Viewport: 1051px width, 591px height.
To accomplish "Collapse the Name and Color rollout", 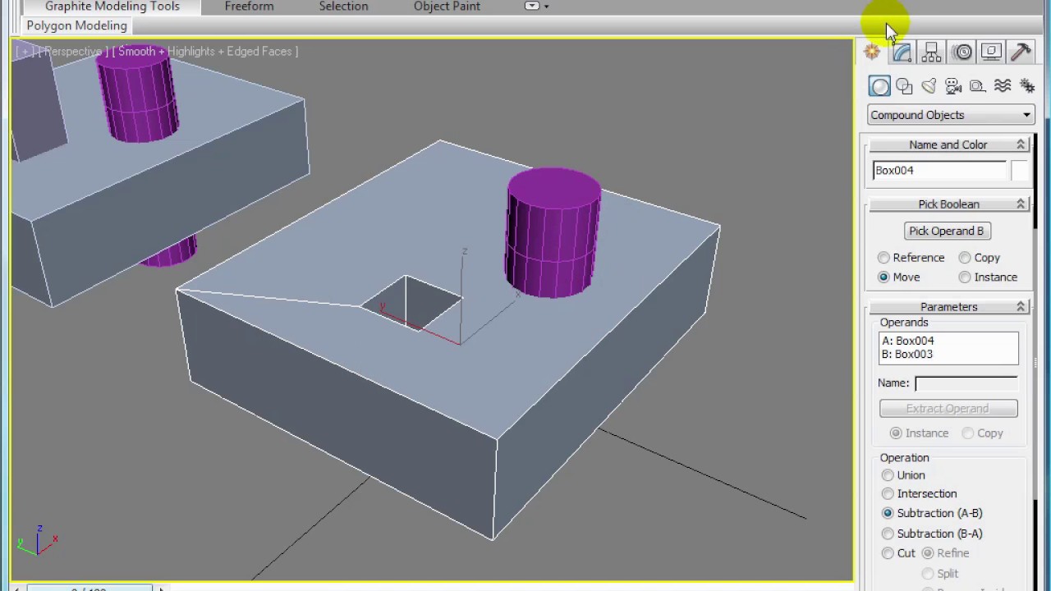I will (948, 144).
